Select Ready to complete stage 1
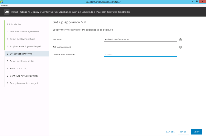Image resolution: width=206 pixels, height=136 pixels. [x=24, y=83]
